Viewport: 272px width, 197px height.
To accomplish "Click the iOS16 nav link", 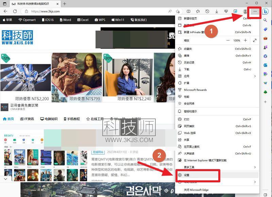I will [x=48, y=20].
